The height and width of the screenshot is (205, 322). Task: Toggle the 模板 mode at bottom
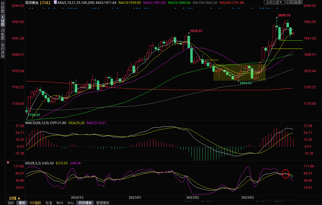coord(22,203)
